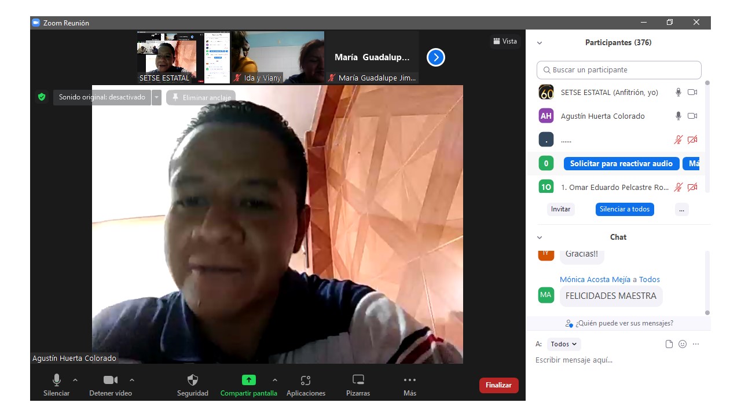
Task: Click Agustín Huerta Colorado name label on video
Action: pyautogui.click(x=74, y=359)
